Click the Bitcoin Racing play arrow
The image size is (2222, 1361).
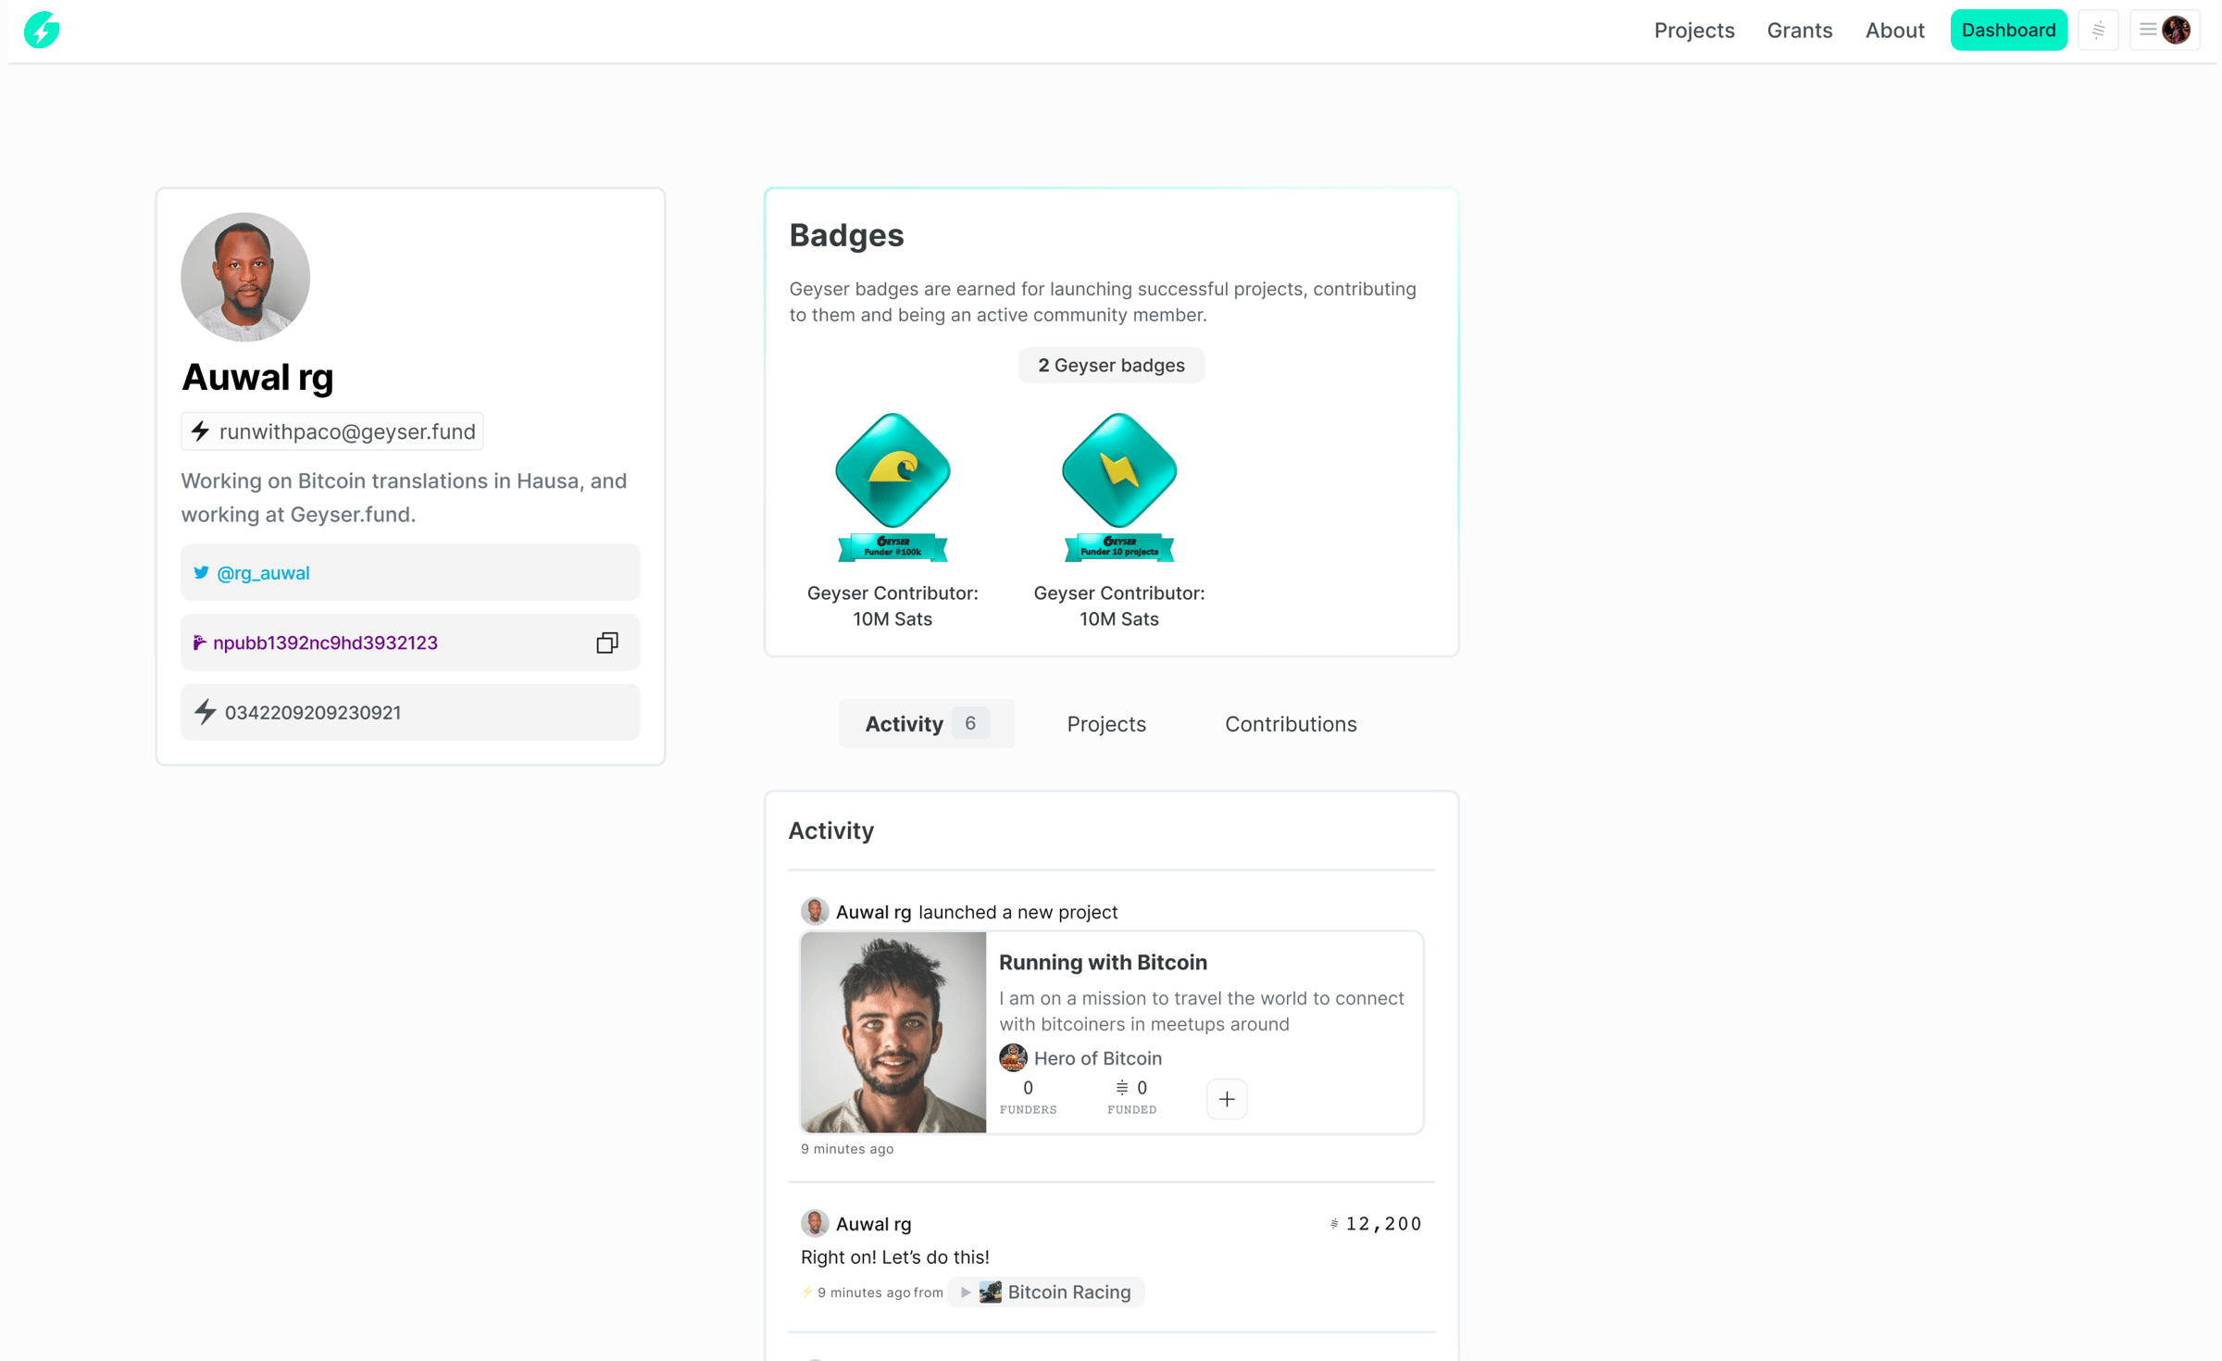(x=965, y=1292)
